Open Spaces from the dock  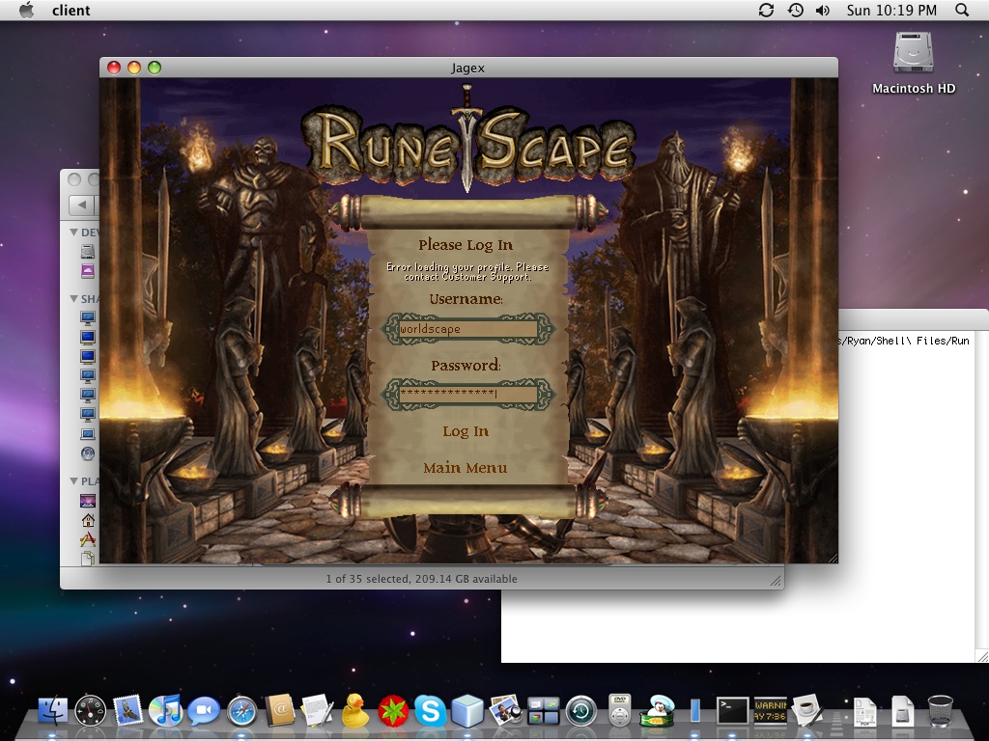pyautogui.click(x=543, y=711)
